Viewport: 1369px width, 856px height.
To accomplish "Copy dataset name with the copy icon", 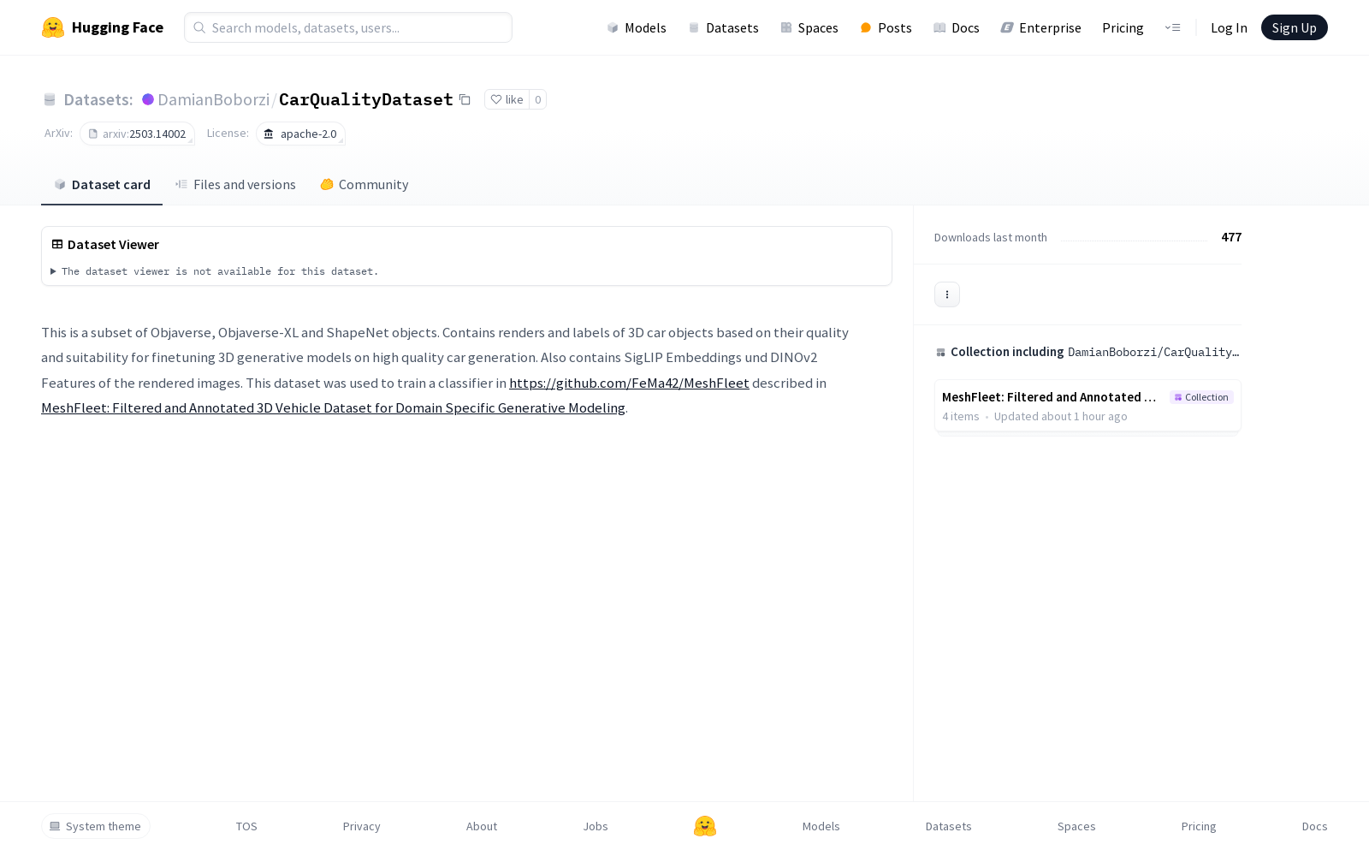I will 465,99.
